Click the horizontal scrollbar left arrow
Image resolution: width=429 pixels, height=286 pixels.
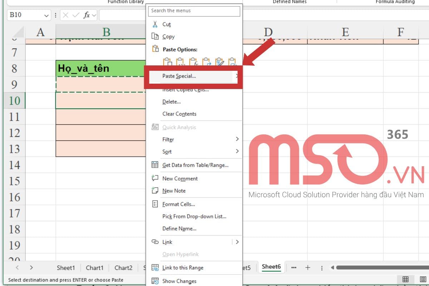(332, 267)
